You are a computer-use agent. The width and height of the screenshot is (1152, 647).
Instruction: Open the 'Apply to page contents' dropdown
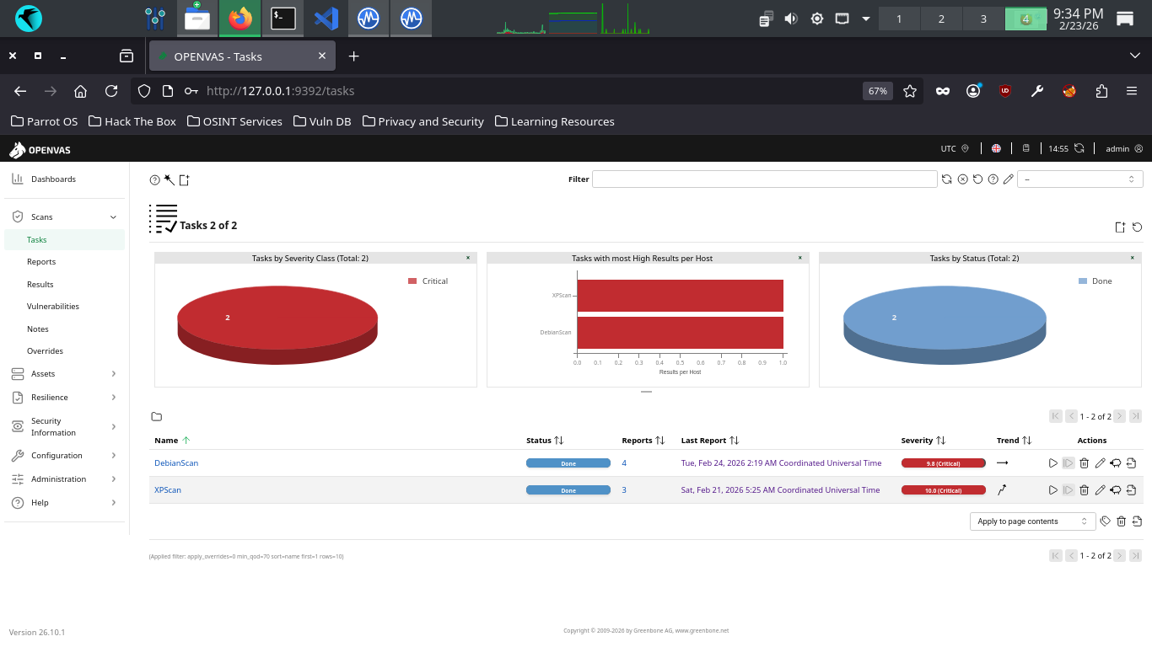(x=1032, y=521)
